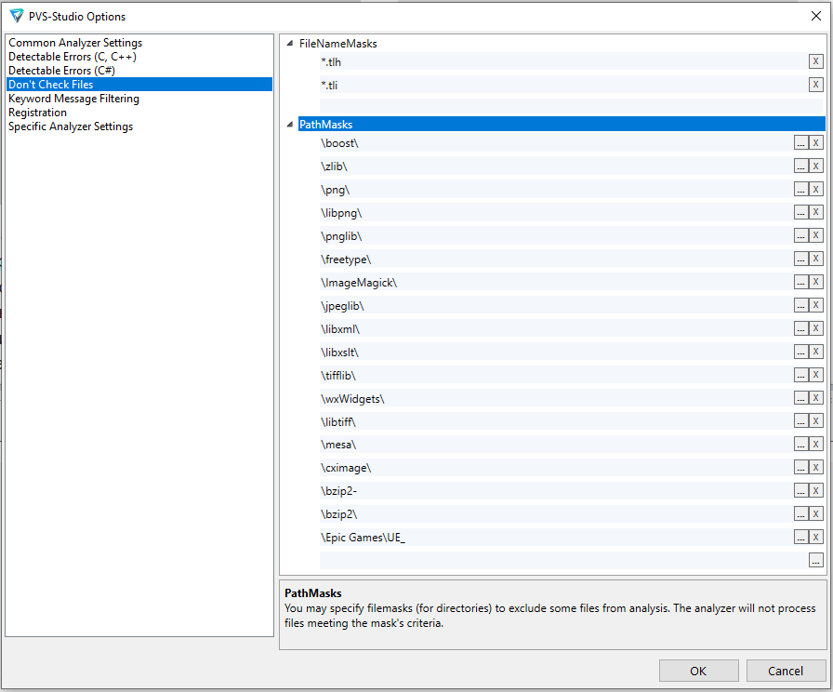The width and height of the screenshot is (833, 692).
Task: Browse a folder for the \wxWidgets\ mask
Action: [801, 397]
